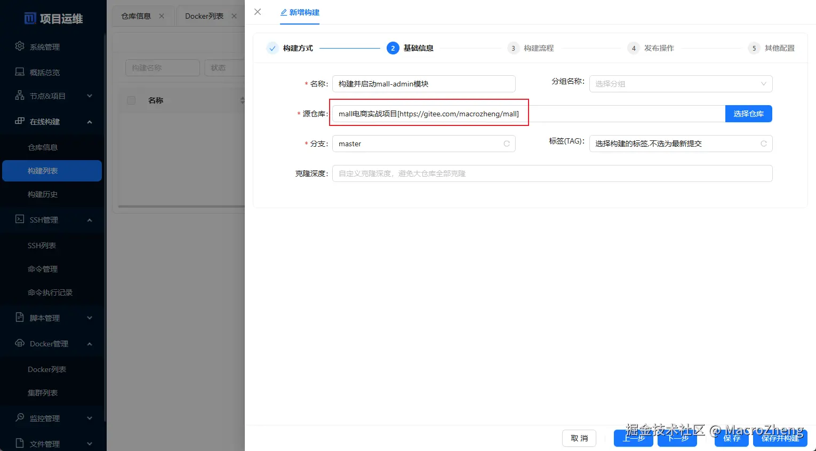The image size is (816, 451).
Task: Click the edit pencil icon beside 新增构建
Action: [284, 12]
